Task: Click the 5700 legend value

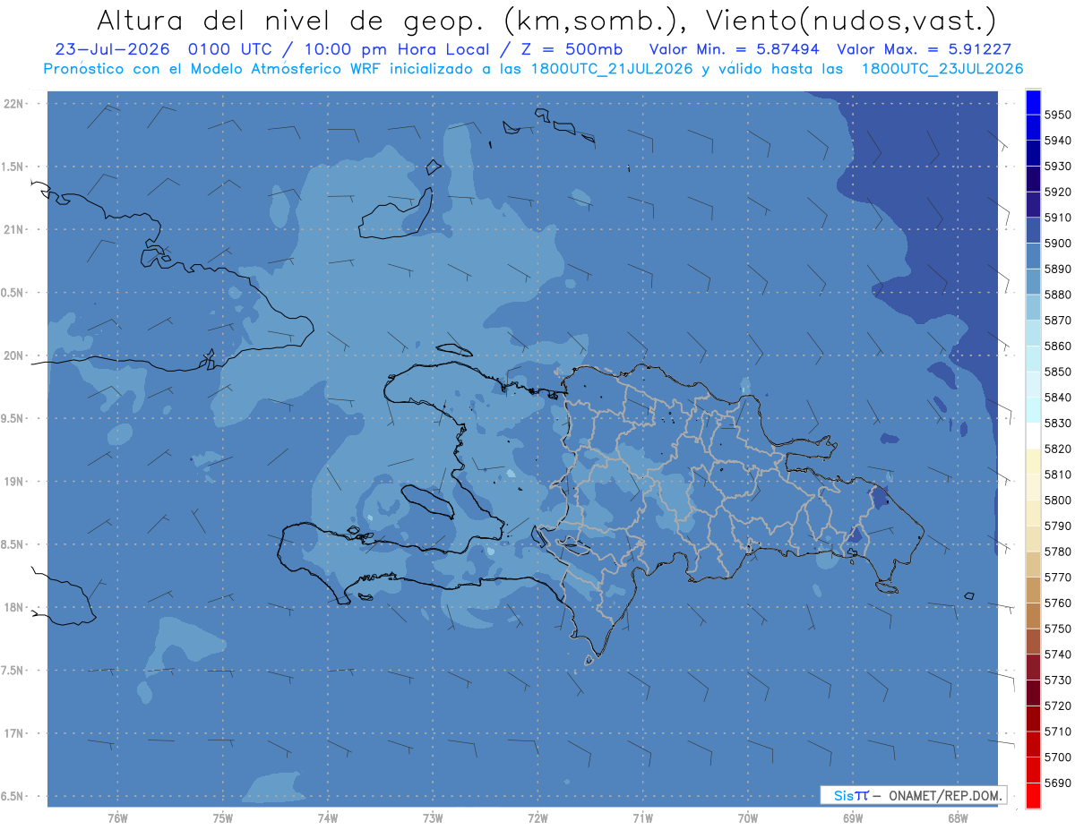Action: (1058, 757)
